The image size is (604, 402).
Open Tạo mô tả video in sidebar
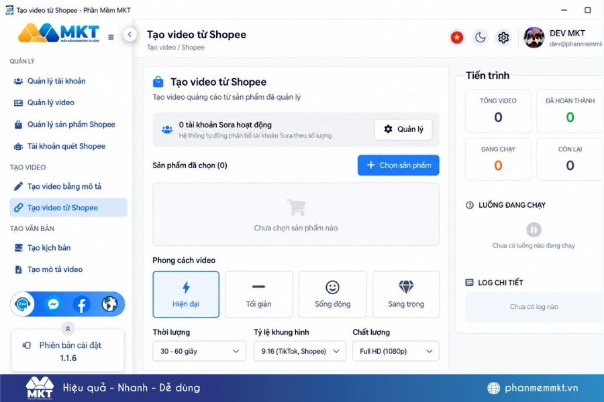[x=68, y=269]
